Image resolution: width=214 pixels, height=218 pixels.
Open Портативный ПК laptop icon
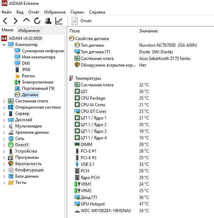(17, 88)
